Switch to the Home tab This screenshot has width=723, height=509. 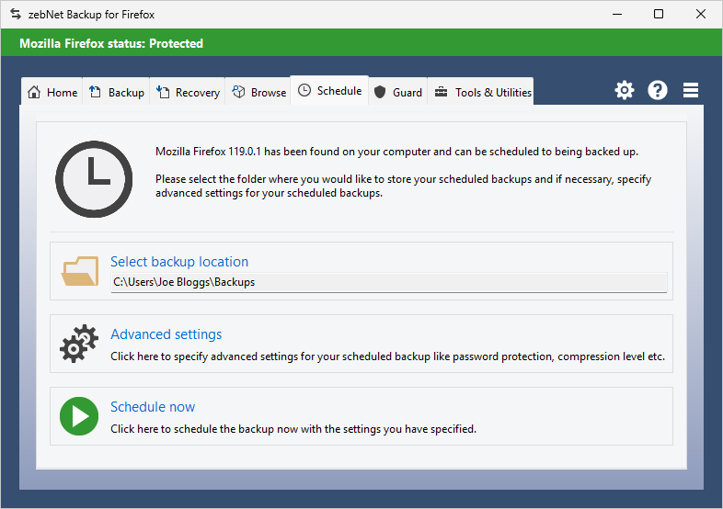(52, 92)
